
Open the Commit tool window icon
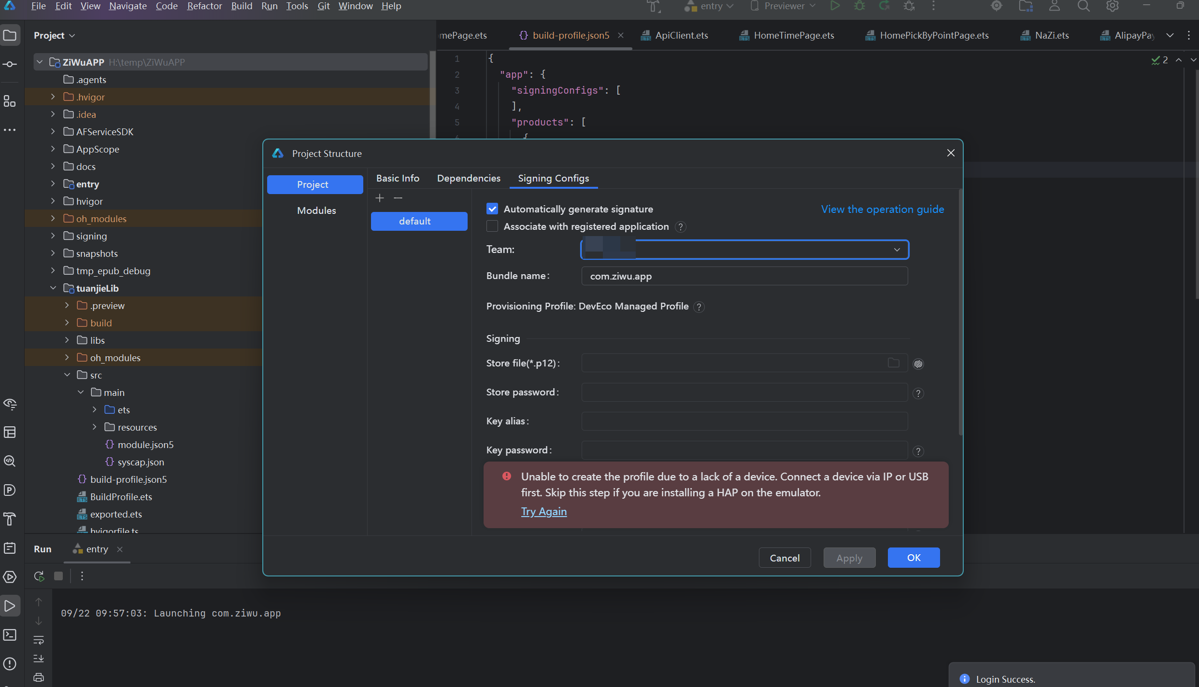[10, 64]
